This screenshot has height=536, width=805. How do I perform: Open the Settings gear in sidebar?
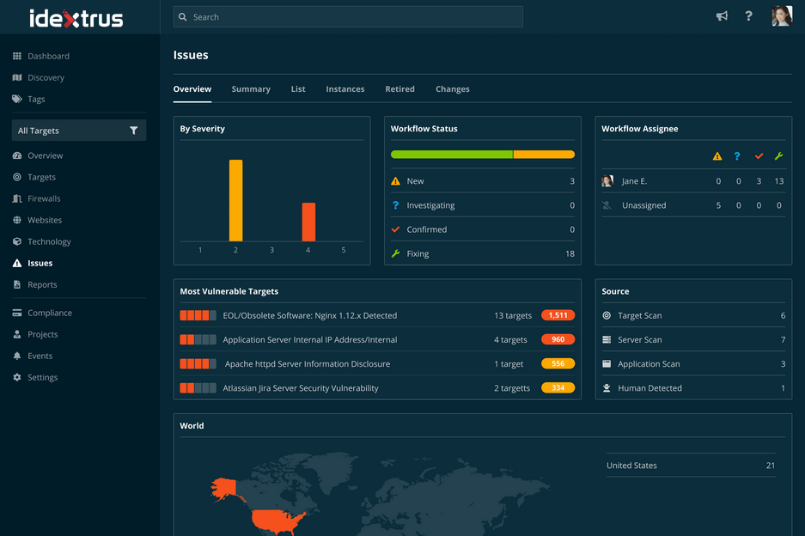(x=17, y=377)
